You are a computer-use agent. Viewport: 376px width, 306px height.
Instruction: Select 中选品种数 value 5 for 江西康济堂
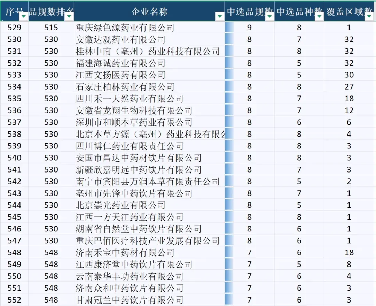[299, 264]
